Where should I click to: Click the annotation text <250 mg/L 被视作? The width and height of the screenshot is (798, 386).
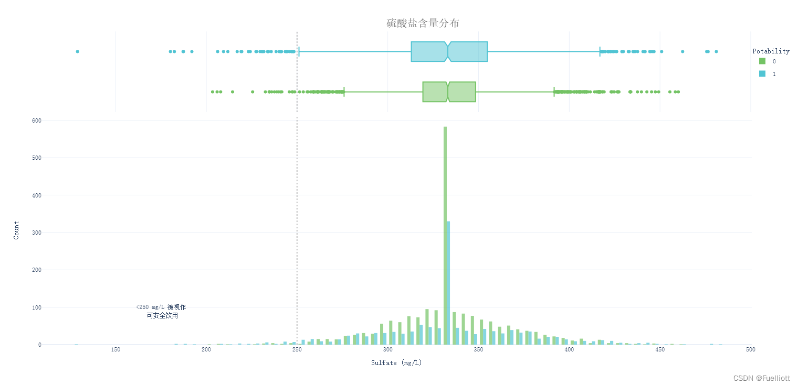[x=161, y=307]
